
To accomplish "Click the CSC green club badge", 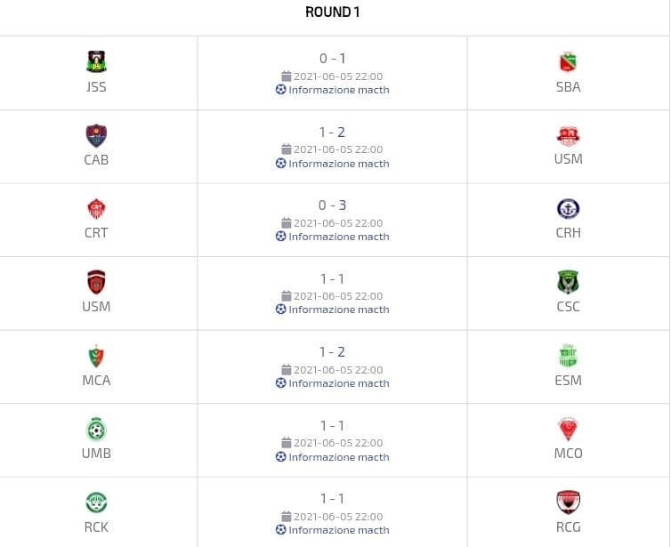I will tap(568, 282).
